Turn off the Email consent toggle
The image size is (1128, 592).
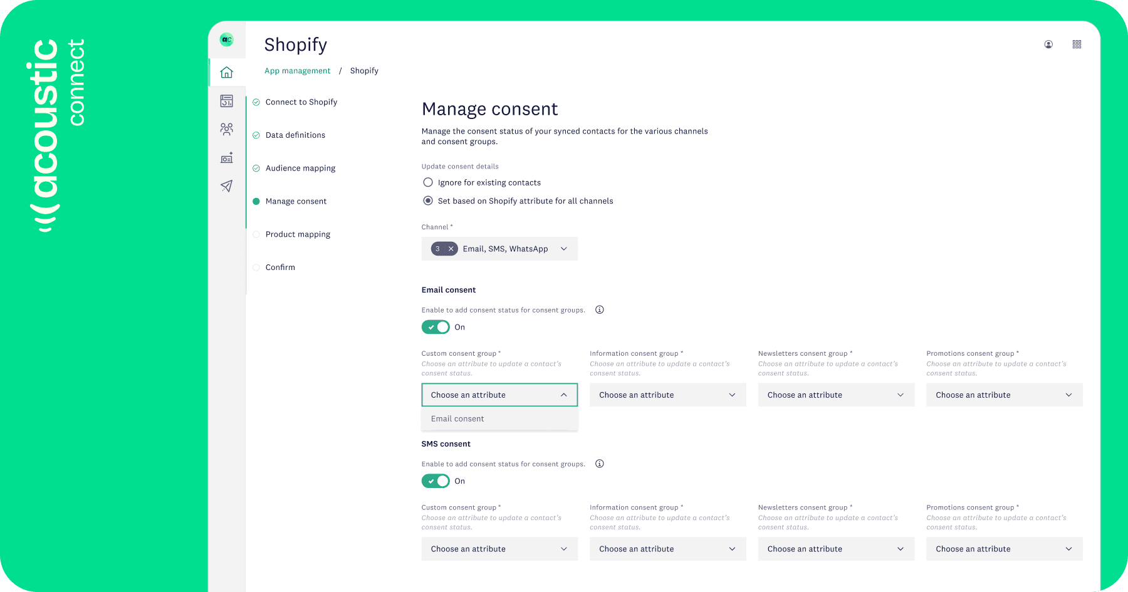tap(436, 326)
